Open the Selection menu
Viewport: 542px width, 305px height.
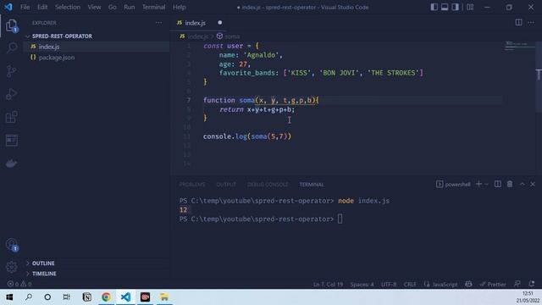click(x=68, y=7)
